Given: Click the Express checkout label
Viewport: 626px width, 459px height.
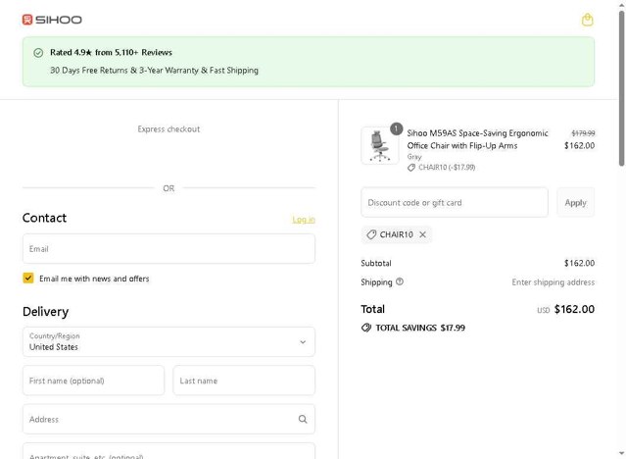Looking at the screenshot, I should pos(169,129).
